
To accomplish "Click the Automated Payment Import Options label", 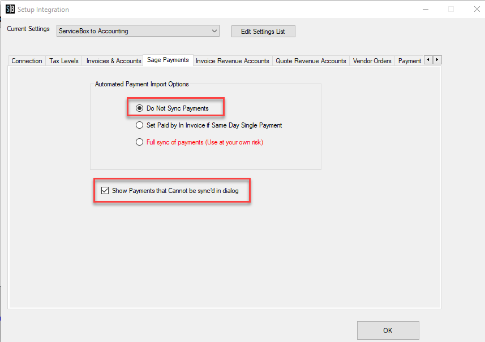I will 141,84.
